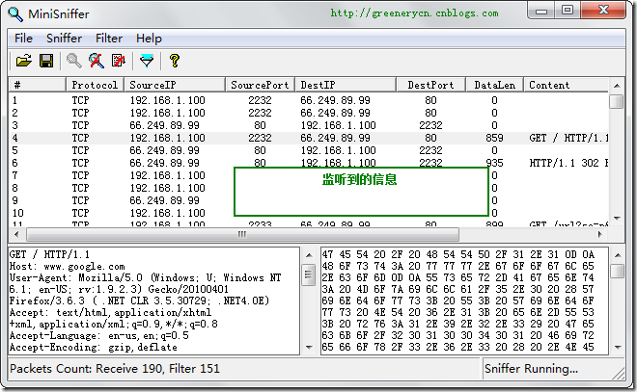The height and width of the screenshot is (392, 637).
Task: Select packet row number 8
Action: (x=309, y=188)
